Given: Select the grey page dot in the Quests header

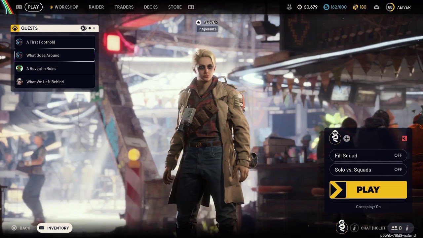Looking at the screenshot, I should click(x=94, y=28).
